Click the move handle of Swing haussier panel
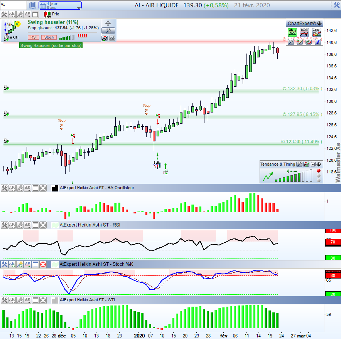This screenshot has width=341, height=339. coord(108,23)
